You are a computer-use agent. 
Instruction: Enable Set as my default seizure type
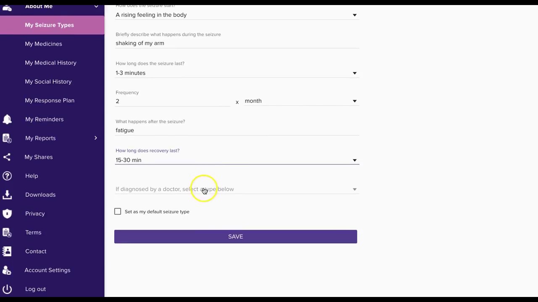118,212
